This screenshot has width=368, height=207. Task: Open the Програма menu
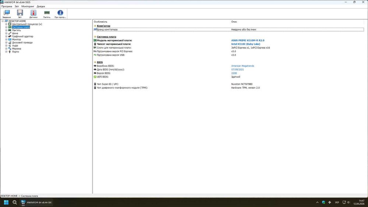7,6
